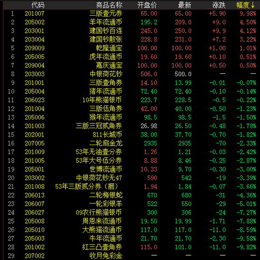Viewport: 260px width, 260px height.
Task: Click change value -1.71
Action: 217,221
